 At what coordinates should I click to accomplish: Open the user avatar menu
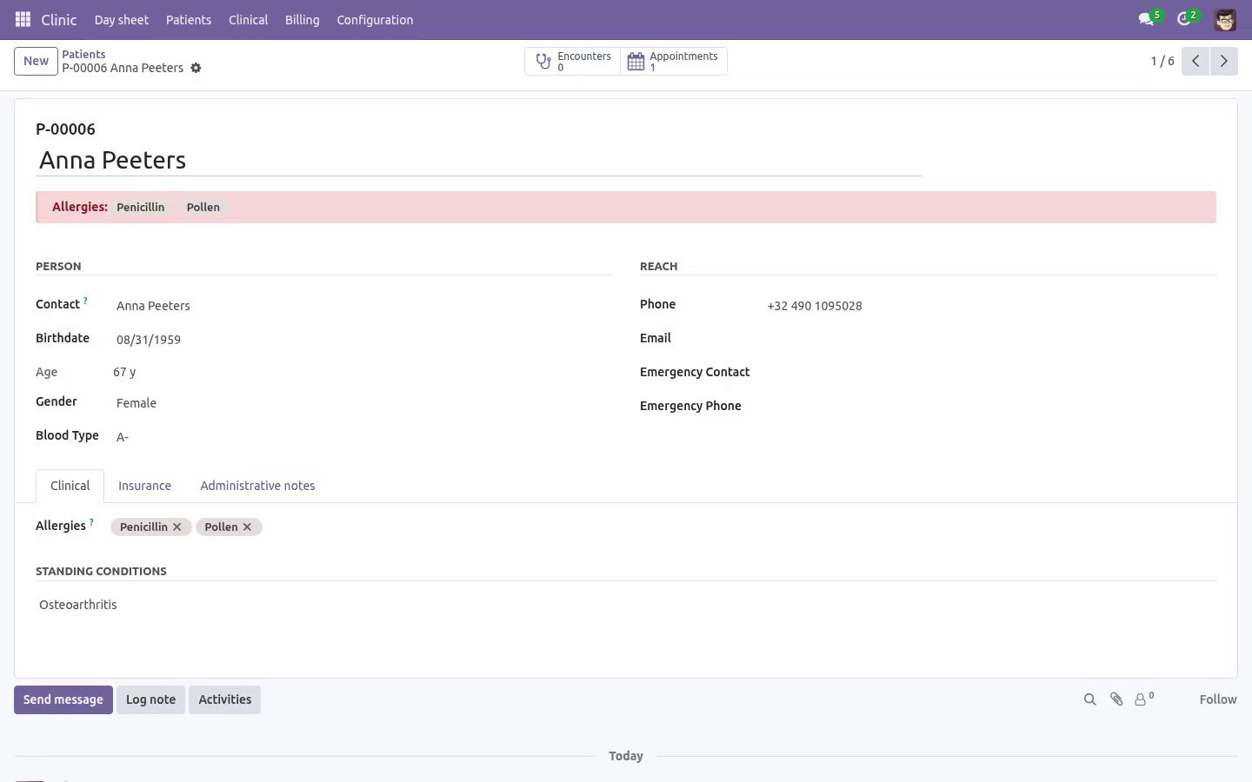click(x=1225, y=19)
